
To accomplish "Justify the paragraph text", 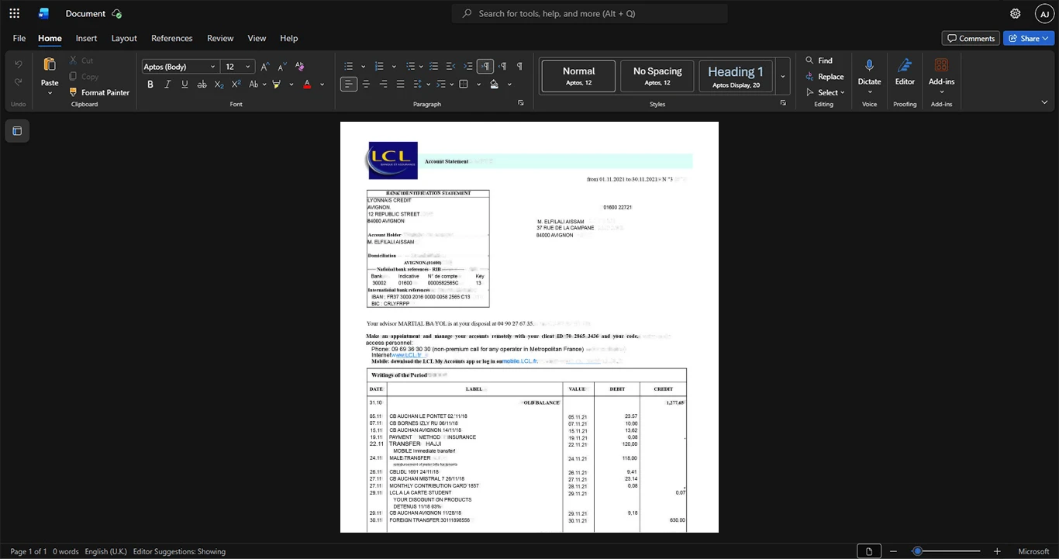I will [x=400, y=84].
